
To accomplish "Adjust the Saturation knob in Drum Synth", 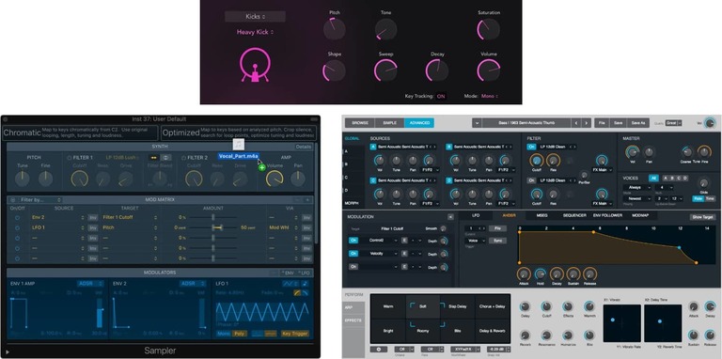I will [489, 29].
